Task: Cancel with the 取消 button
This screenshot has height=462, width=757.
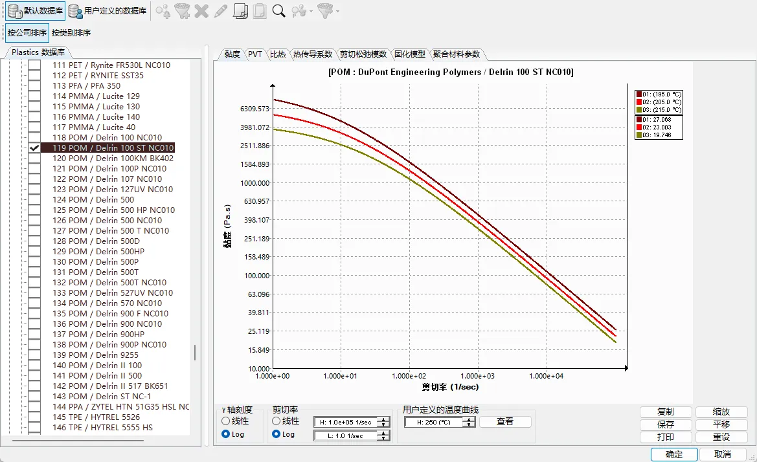Action: pos(723,454)
